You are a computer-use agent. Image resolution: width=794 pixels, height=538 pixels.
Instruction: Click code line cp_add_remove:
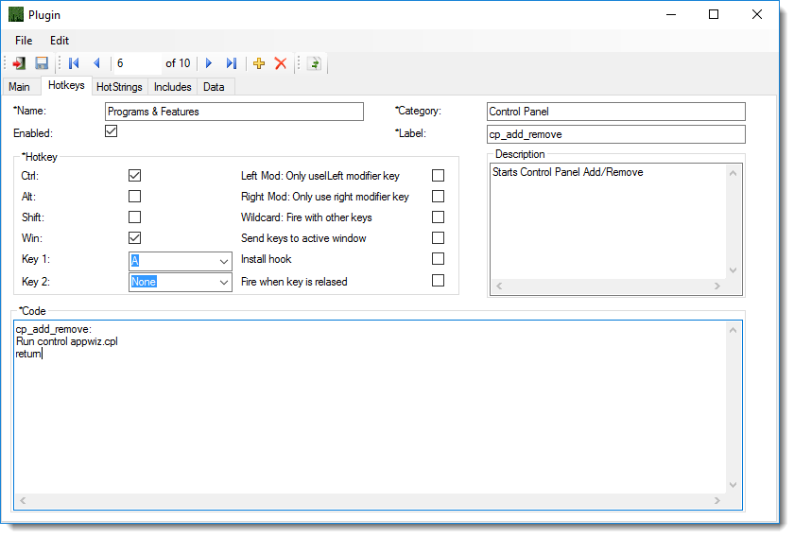pos(54,330)
